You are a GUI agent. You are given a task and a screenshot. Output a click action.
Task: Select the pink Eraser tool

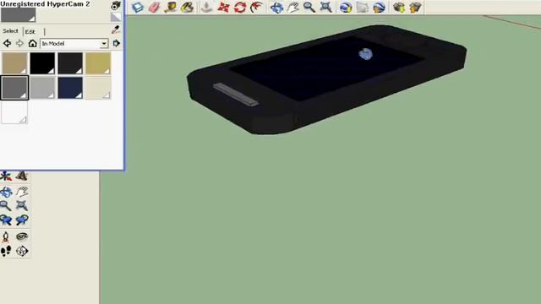pos(154,8)
